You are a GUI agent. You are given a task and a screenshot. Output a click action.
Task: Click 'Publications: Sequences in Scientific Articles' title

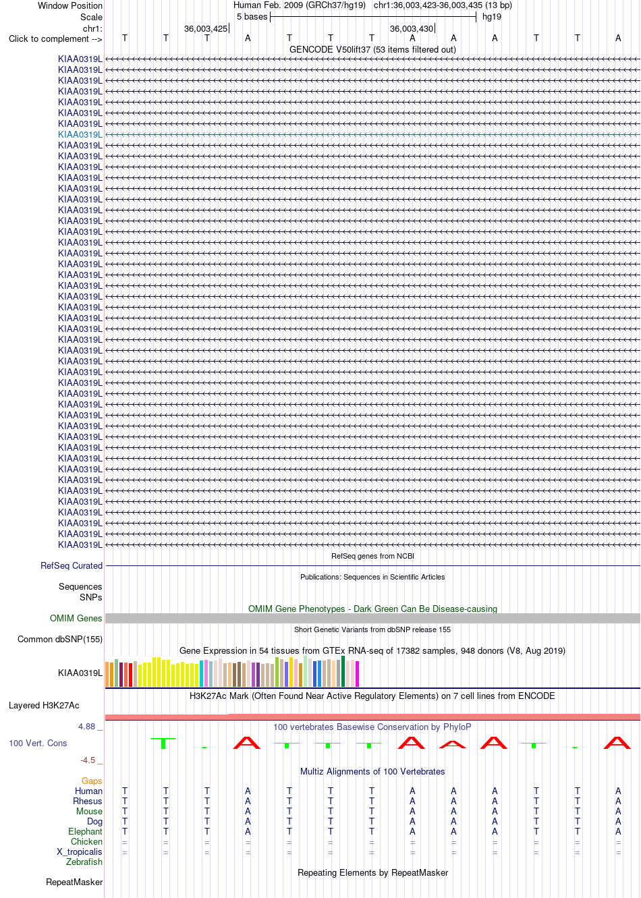click(372, 577)
